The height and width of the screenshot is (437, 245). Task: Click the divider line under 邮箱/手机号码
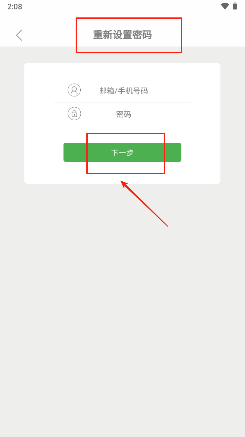pyautogui.click(x=122, y=103)
